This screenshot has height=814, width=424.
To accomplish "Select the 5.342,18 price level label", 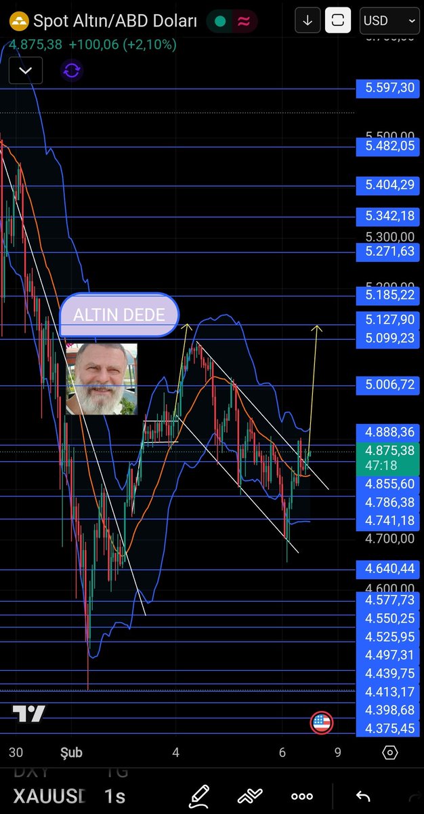I will click(389, 216).
